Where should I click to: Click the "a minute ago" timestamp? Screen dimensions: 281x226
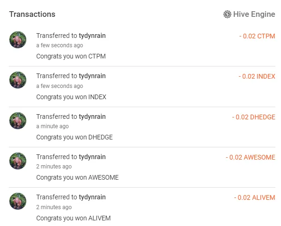pos(52,126)
